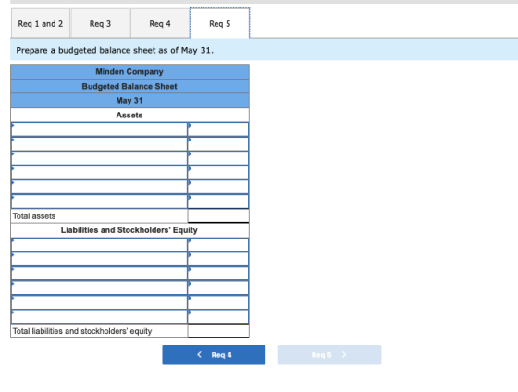Click the Prepare a budgeted balance sheet instruction
The height and width of the screenshot is (392, 518).
coord(115,50)
